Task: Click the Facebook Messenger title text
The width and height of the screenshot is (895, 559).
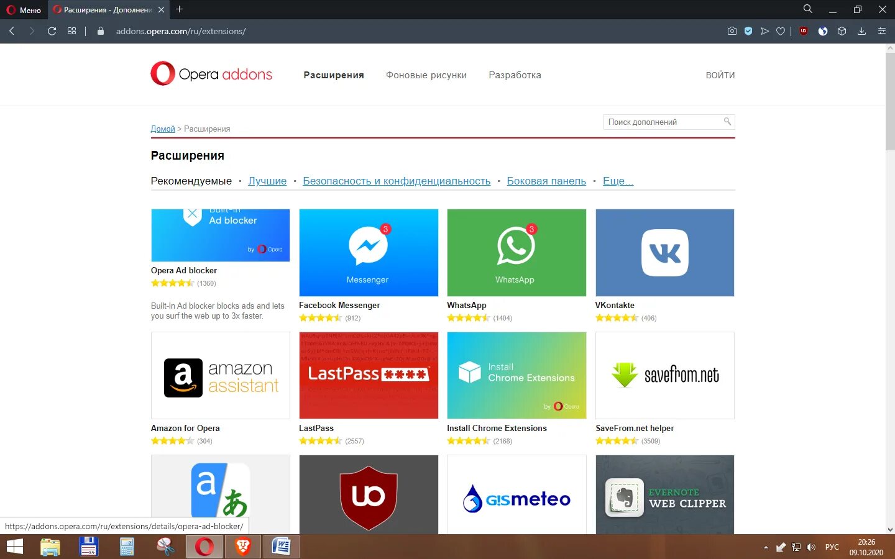Action: click(339, 305)
